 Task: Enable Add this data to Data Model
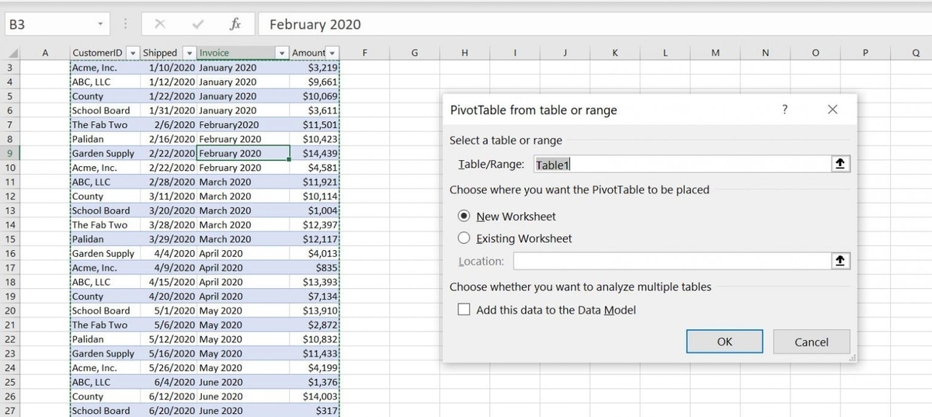point(464,310)
